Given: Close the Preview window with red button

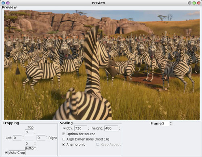Looking at the screenshot, I should point(199,3).
